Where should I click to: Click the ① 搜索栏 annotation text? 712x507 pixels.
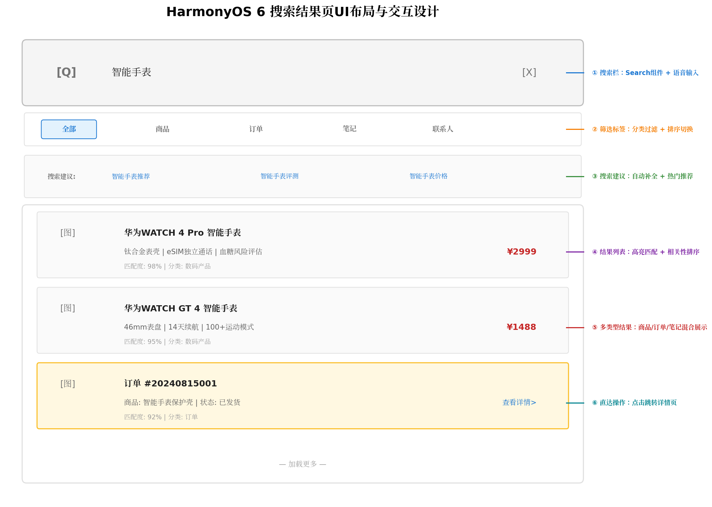pyautogui.click(x=645, y=73)
